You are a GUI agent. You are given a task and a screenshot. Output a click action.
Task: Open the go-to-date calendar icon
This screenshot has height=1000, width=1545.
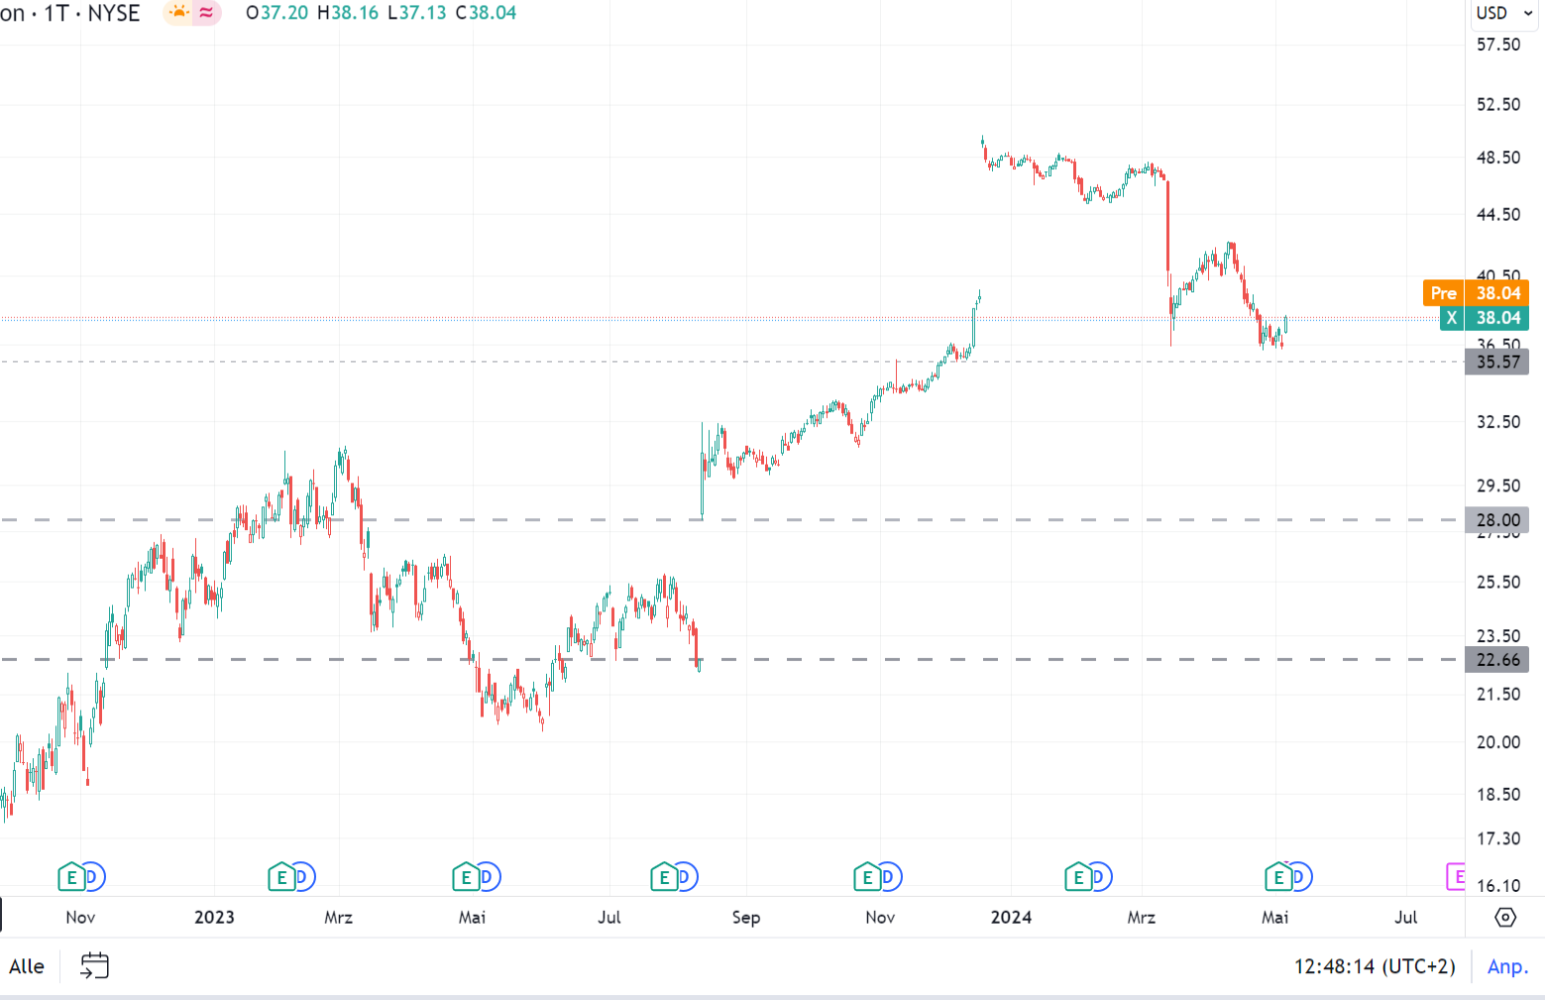coord(95,965)
